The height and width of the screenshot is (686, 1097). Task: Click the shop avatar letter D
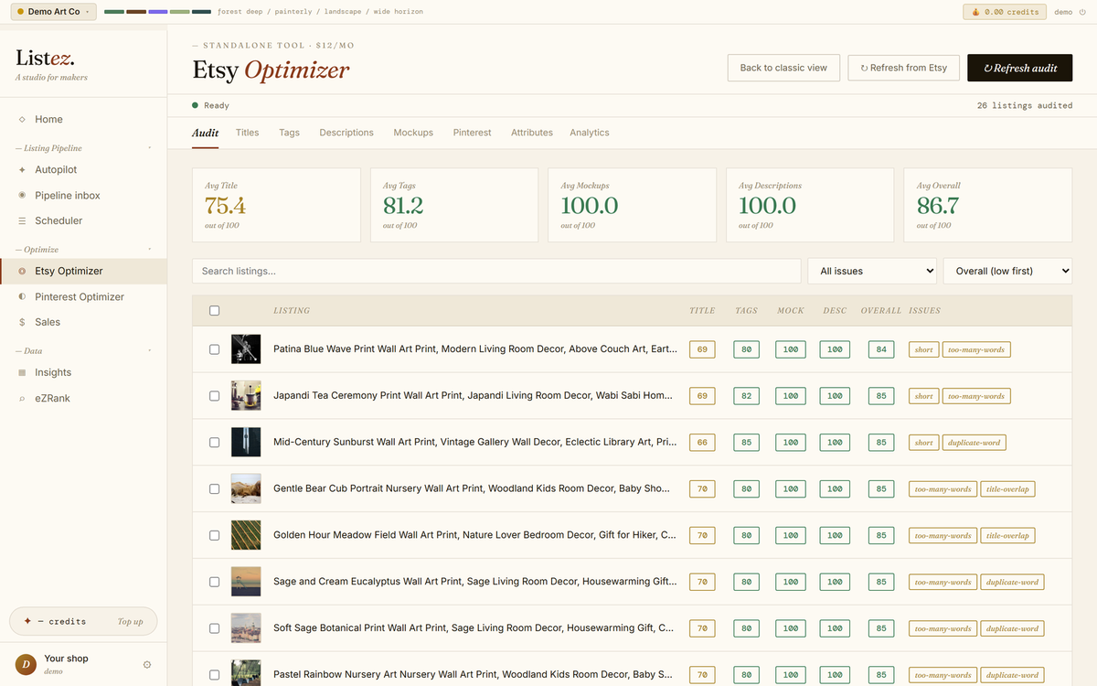pyautogui.click(x=26, y=664)
